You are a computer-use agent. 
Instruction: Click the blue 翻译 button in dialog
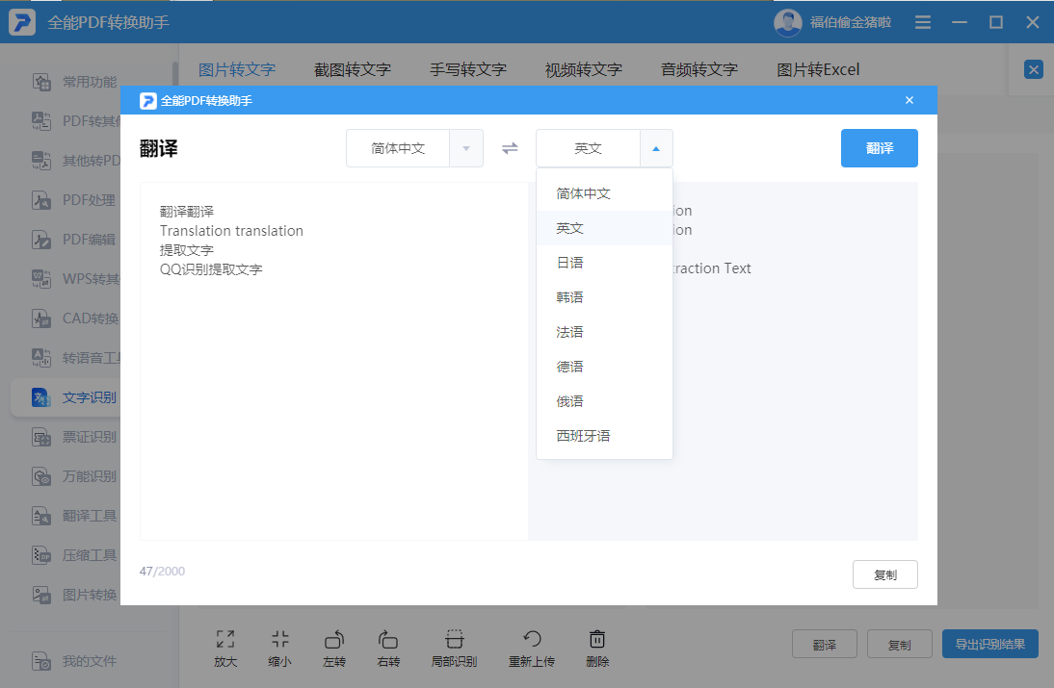pos(880,148)
